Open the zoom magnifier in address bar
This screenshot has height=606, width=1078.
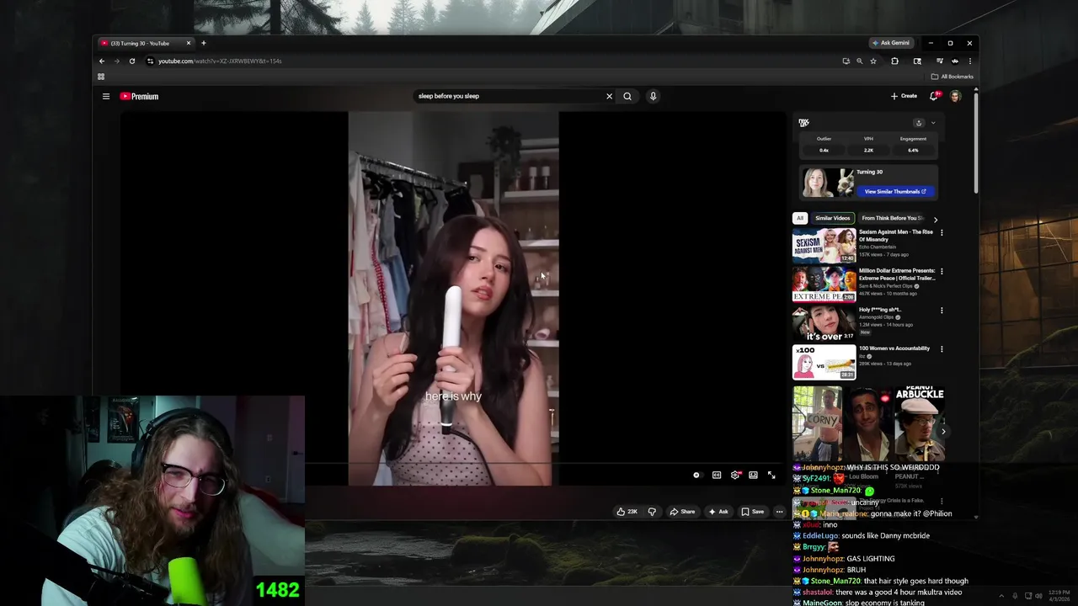tap(859, 61)
